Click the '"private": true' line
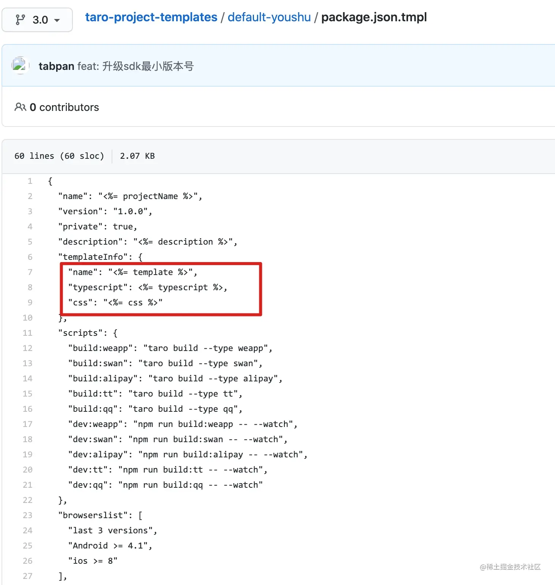Viewport: 555px width, 585px height. [98, 227]
